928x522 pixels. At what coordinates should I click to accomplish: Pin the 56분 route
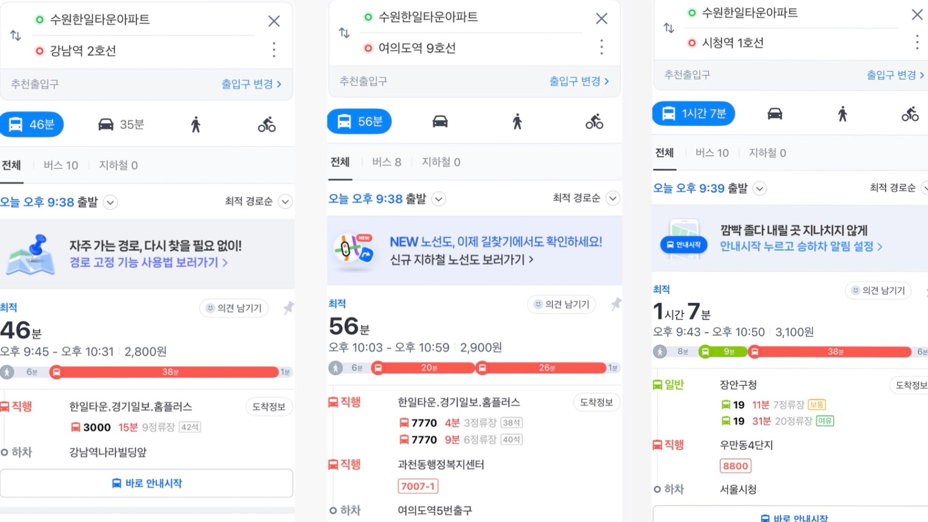616,304
